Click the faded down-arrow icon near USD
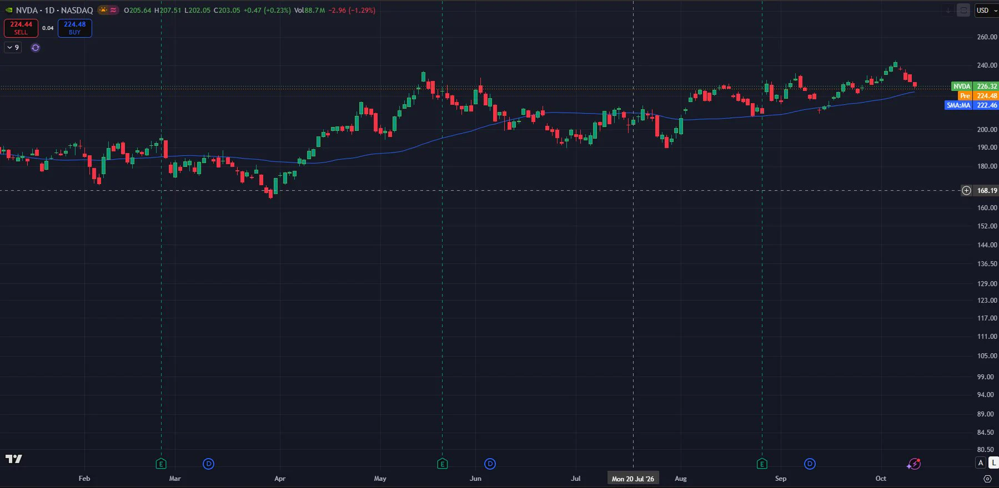Screen dimensions: 999x488 [948, 10]
